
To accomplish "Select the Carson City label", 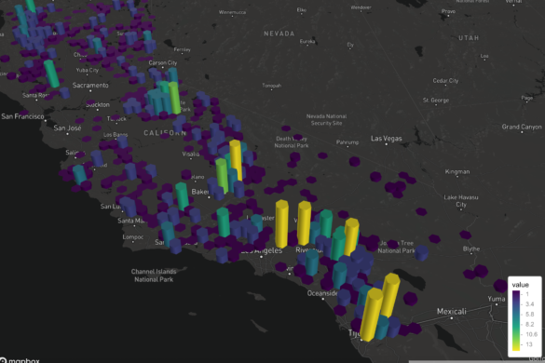I will point(163,63).
